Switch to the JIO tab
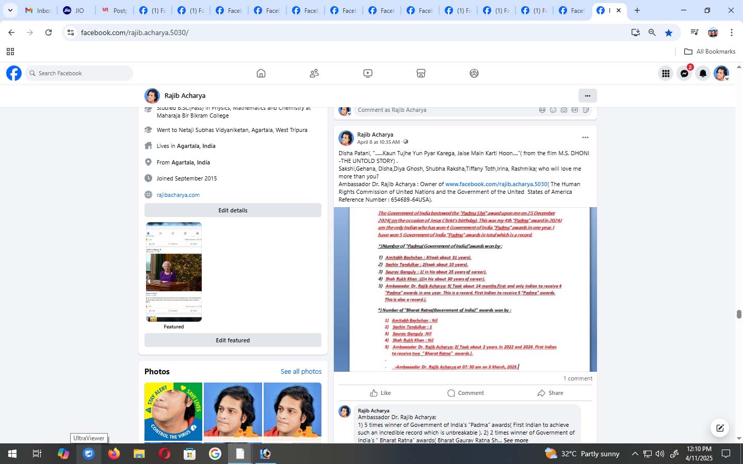The height and width of the screenshot is (464, 743). 75,10
